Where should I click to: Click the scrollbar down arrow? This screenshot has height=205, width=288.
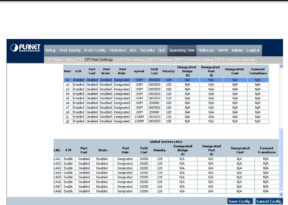tap(281, 194)
